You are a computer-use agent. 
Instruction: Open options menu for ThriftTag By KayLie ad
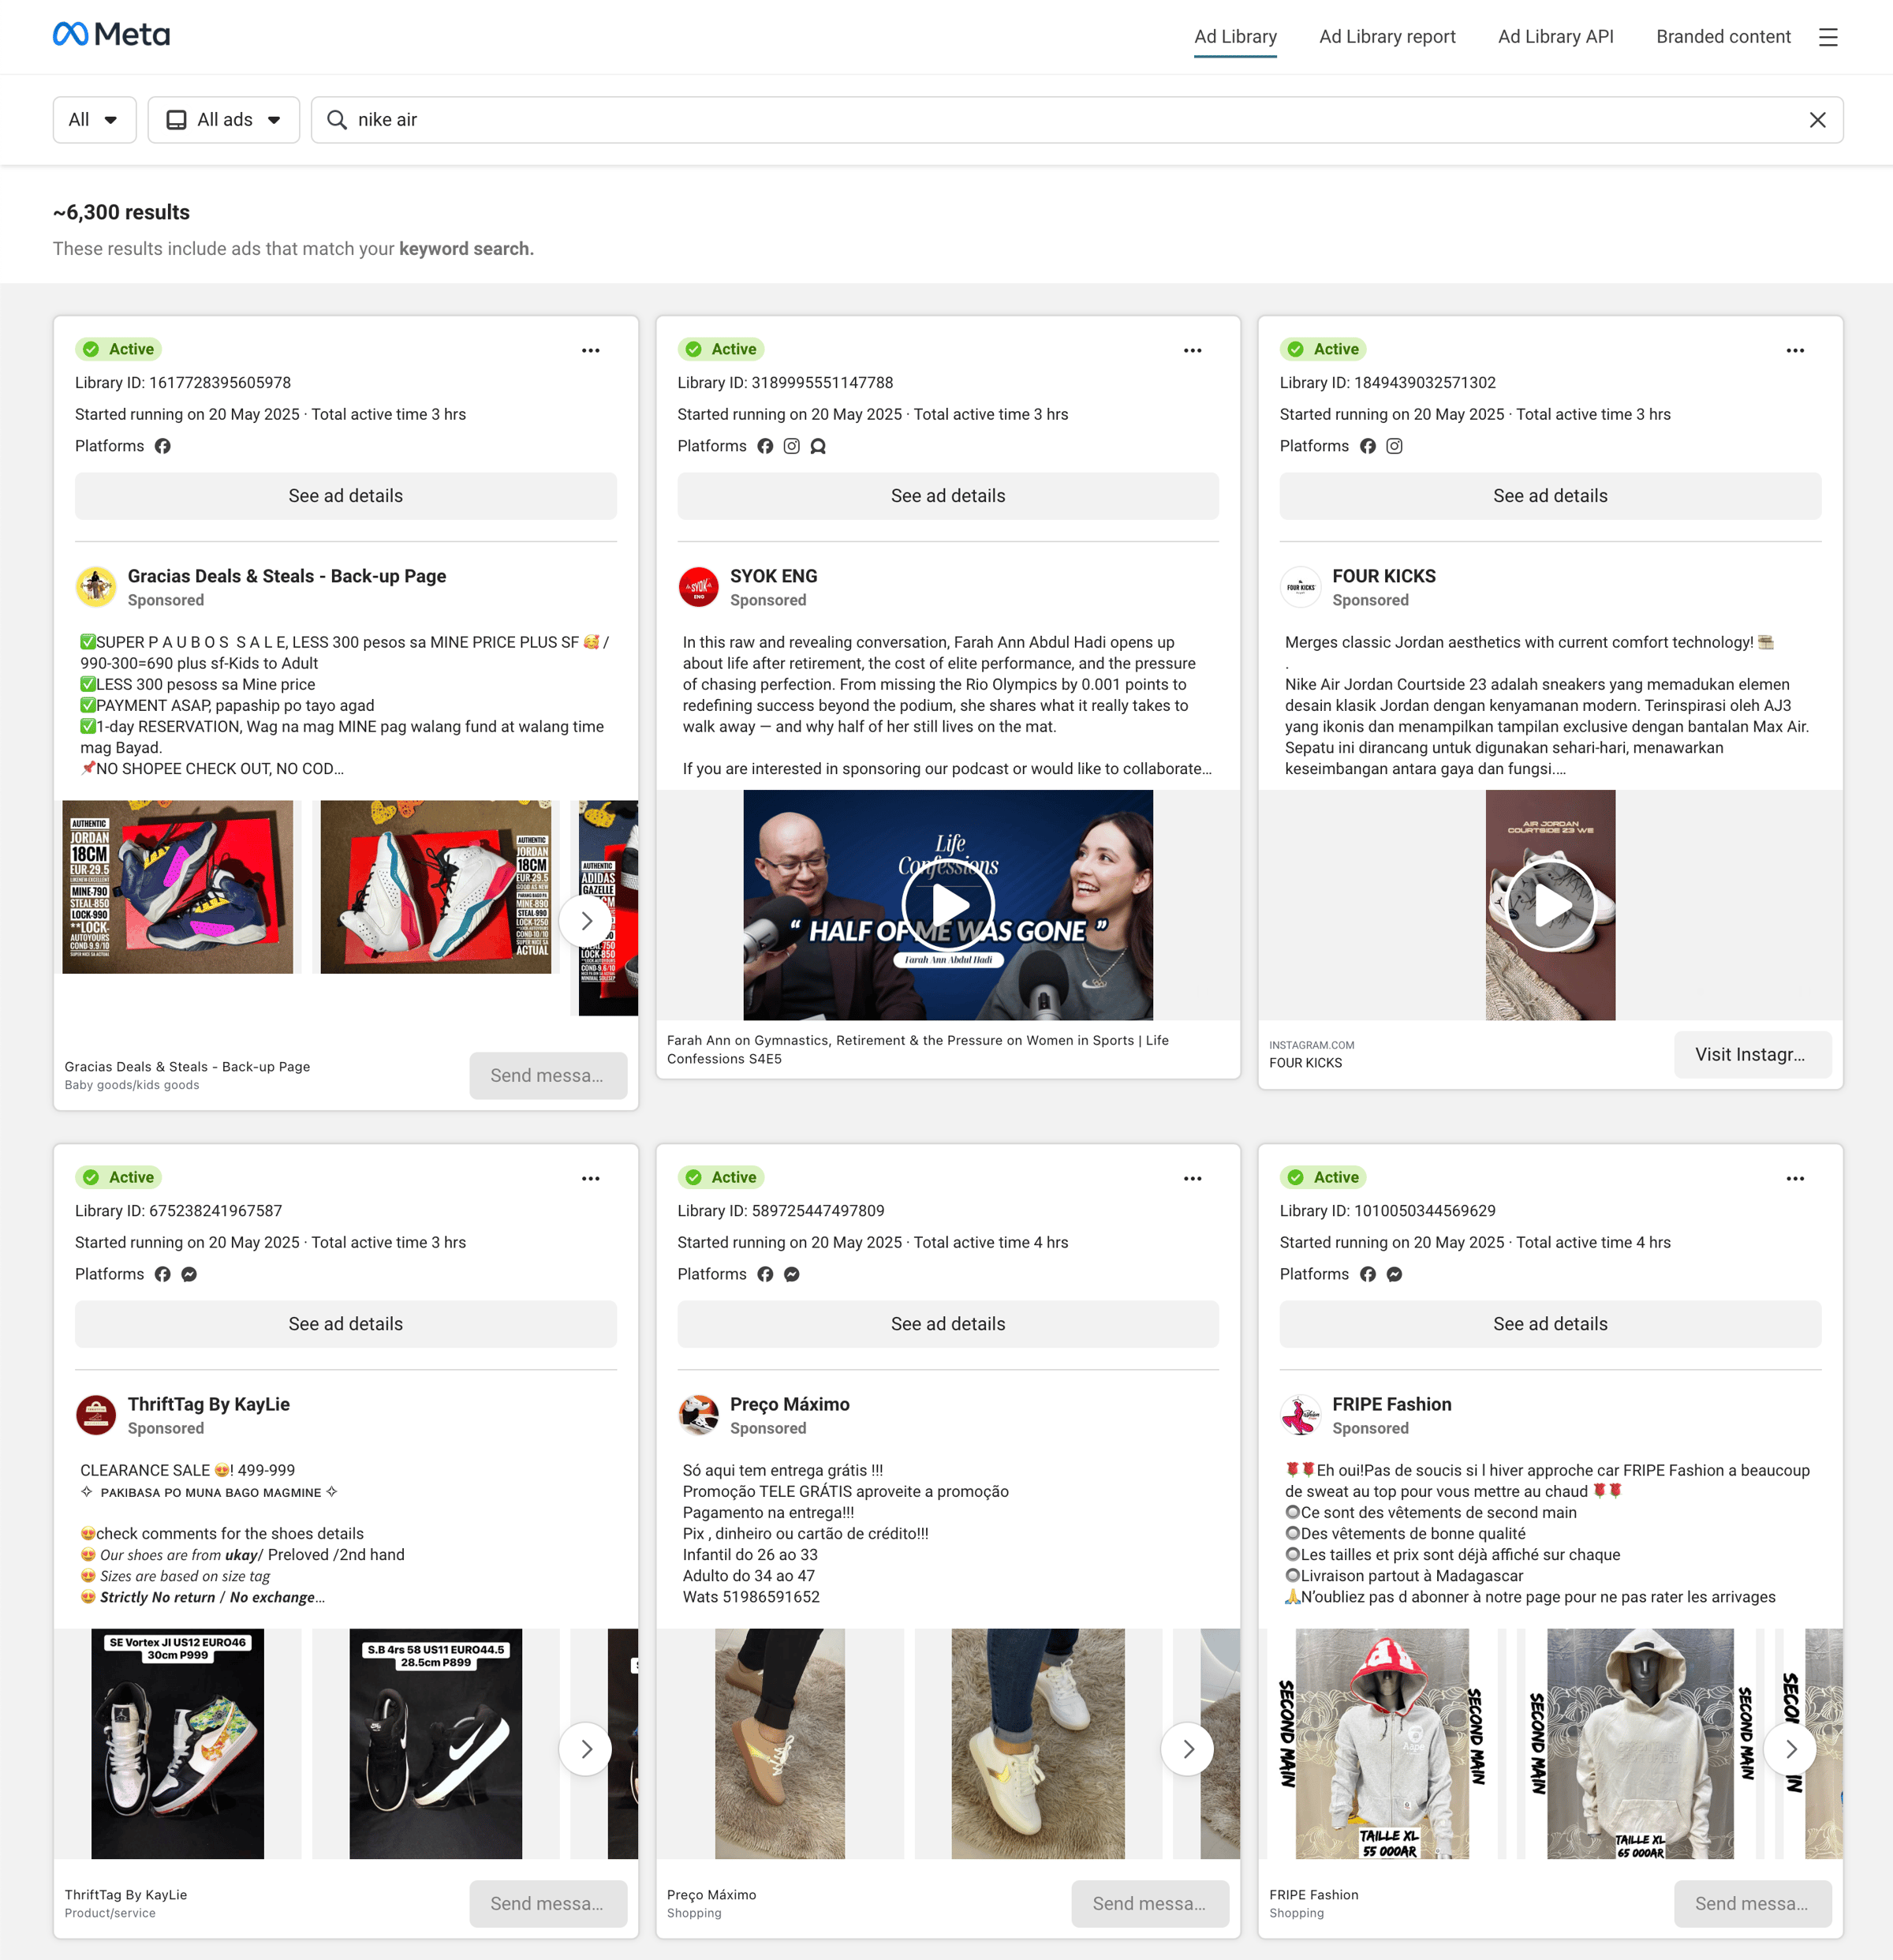coord(591,1178)
